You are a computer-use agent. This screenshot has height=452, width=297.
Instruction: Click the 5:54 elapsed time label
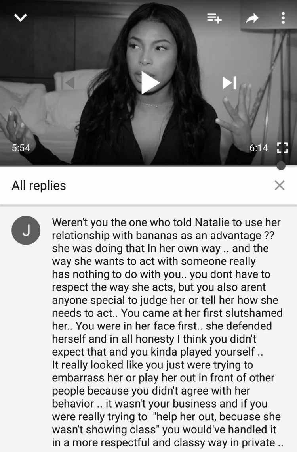tap(21, 148)
